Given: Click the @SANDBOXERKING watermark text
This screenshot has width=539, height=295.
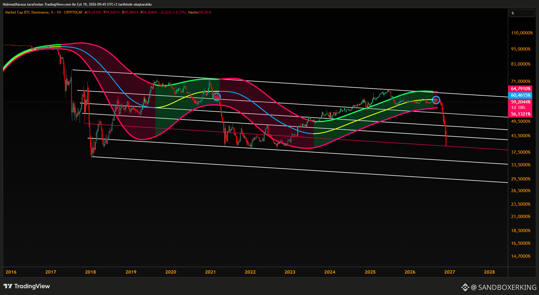Looking at the screenshot, I should (504, 287).
